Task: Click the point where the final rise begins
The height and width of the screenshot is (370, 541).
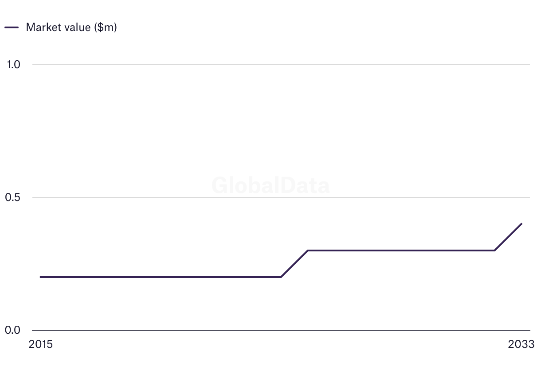Action: click(x=494, y=251)
